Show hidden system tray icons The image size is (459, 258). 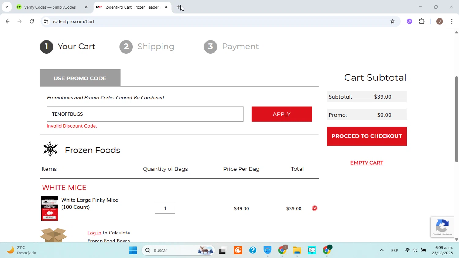pos(382,250)
